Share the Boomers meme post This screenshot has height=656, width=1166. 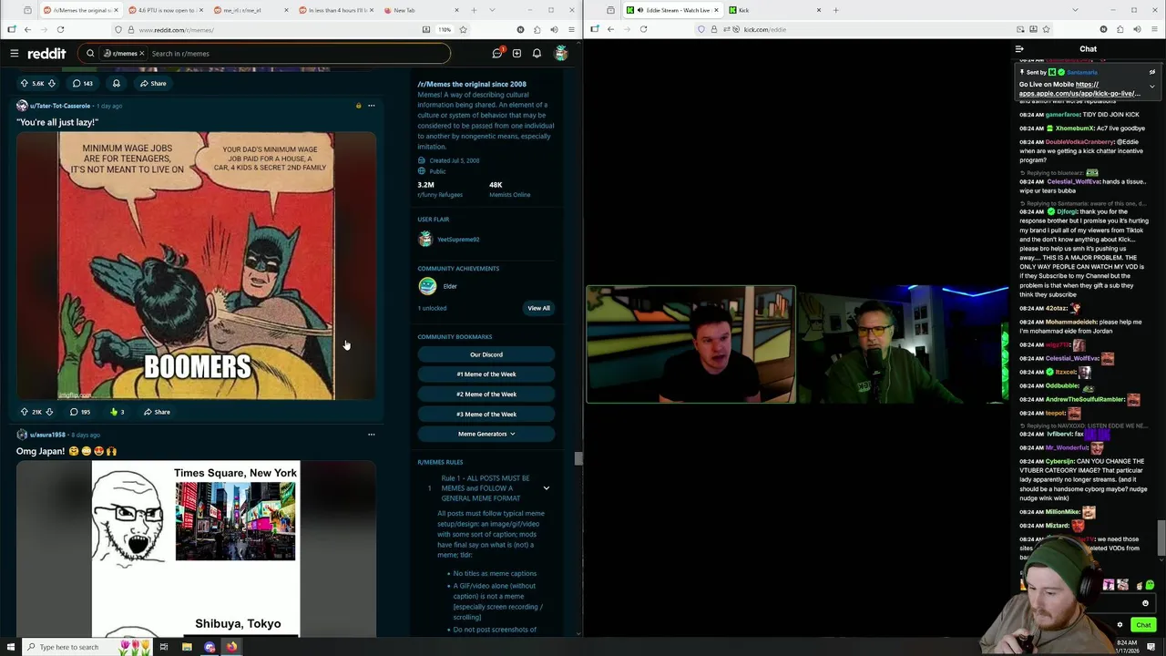click(x=157, y=412)
